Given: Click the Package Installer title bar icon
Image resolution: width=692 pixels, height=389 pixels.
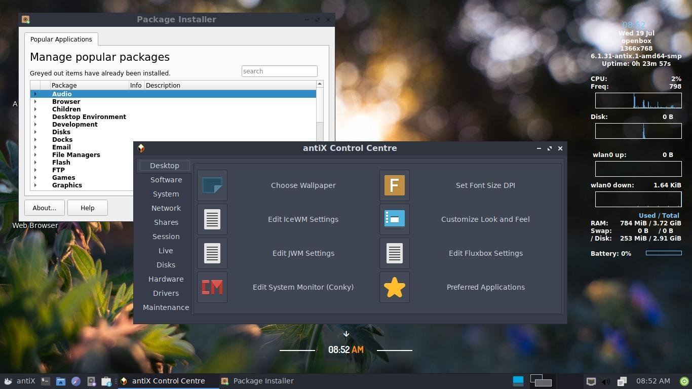Looking at the screenshot, I should [25, 19].
